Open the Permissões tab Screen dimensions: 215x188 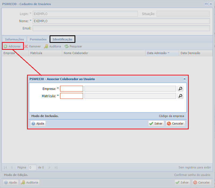38,39
